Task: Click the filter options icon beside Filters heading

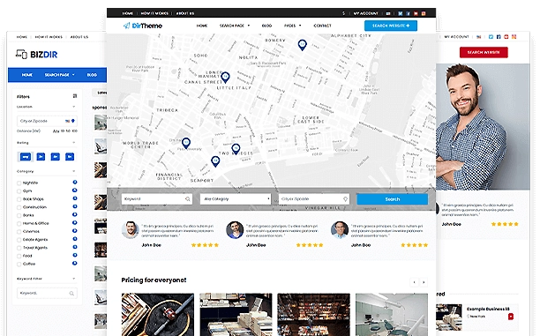Action: [75, 96]
